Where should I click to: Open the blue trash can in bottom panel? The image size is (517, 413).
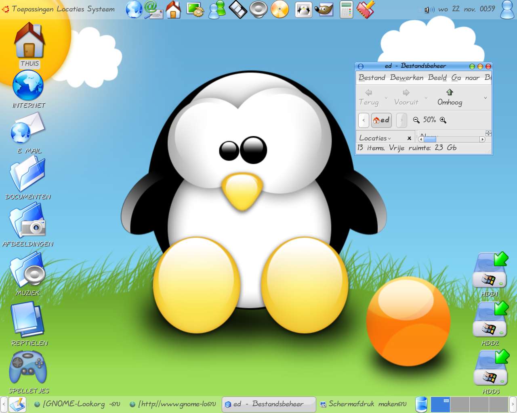click(x=421, y=404)
